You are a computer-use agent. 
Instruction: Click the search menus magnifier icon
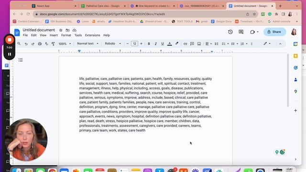click(19, 43)
